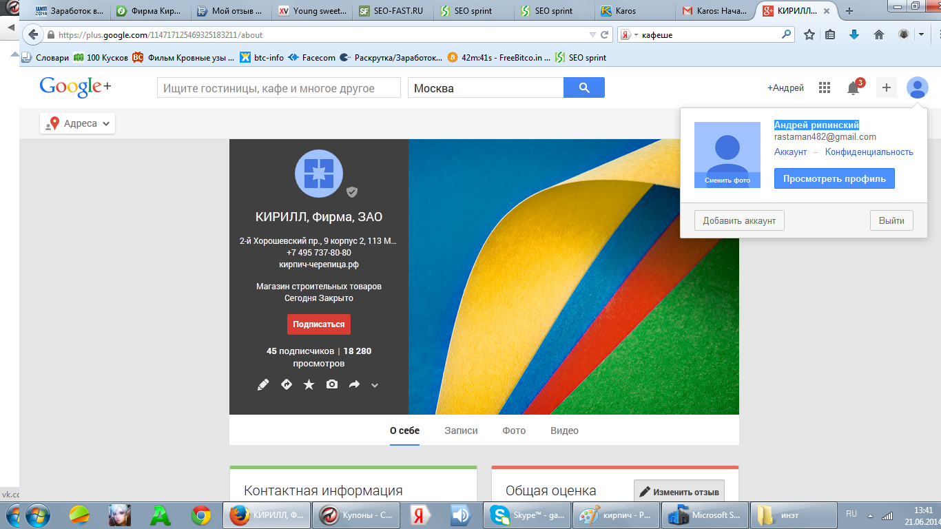The width and height of the screenshot is (941, 529).
Task: Click the browser address bar
Action: pyautogui.click(x=317, y=34)
